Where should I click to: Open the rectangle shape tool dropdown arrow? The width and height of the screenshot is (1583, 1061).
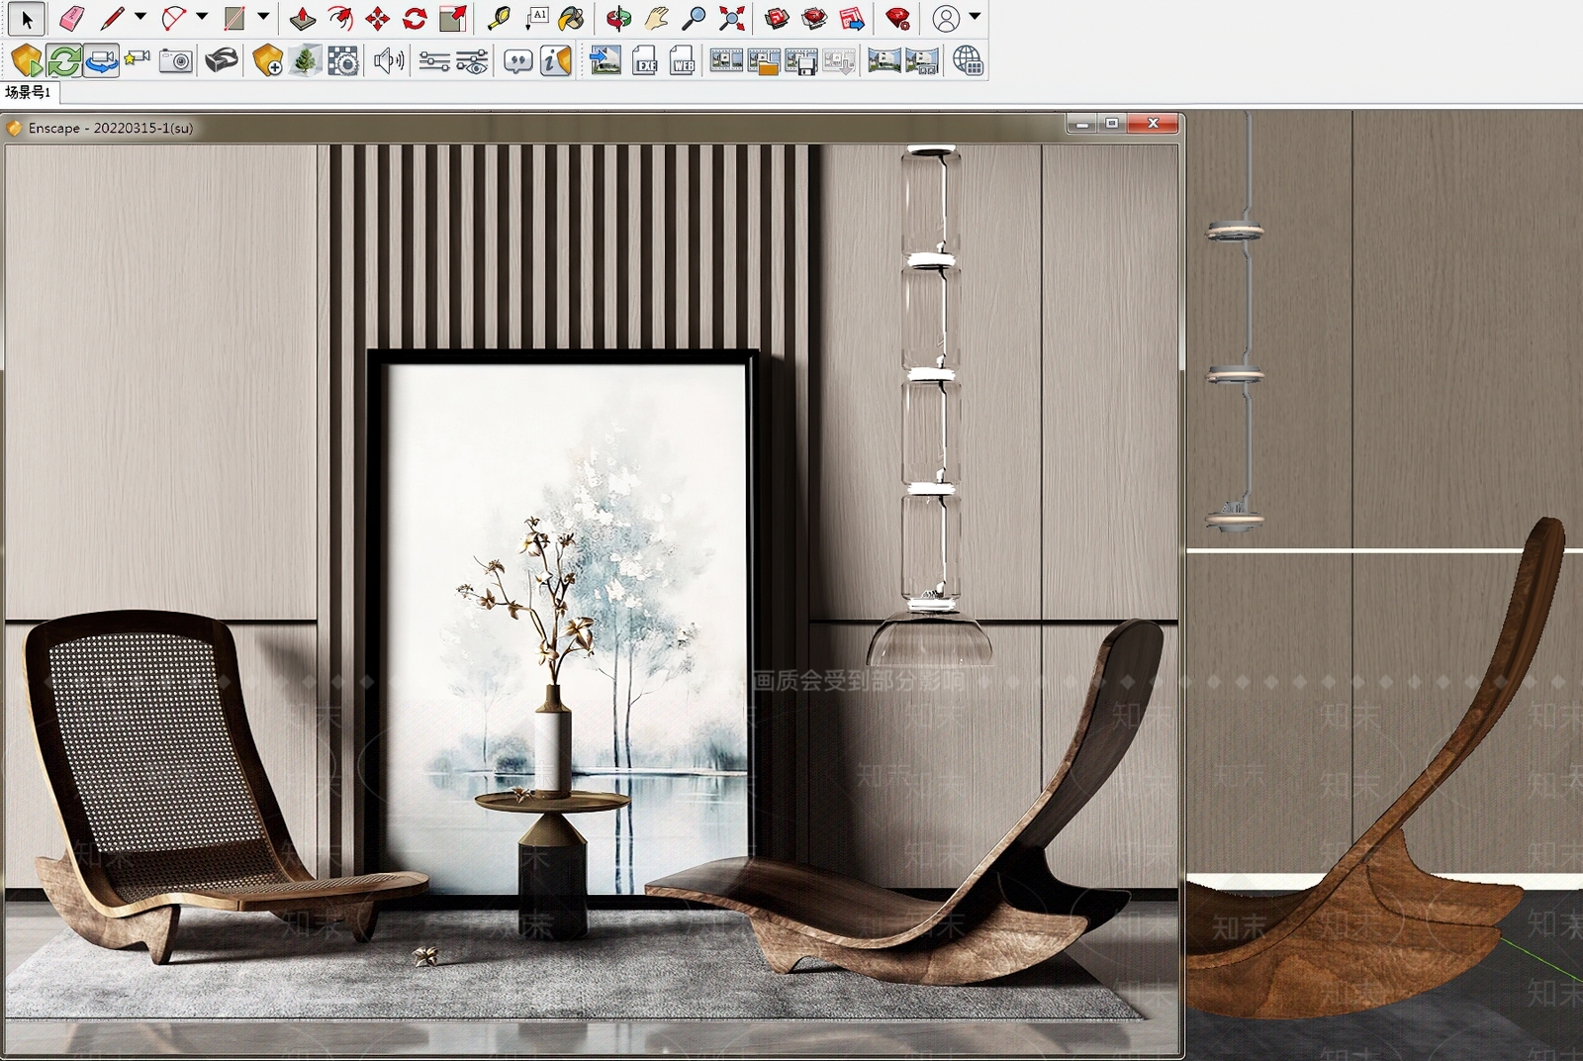[263, 17]
